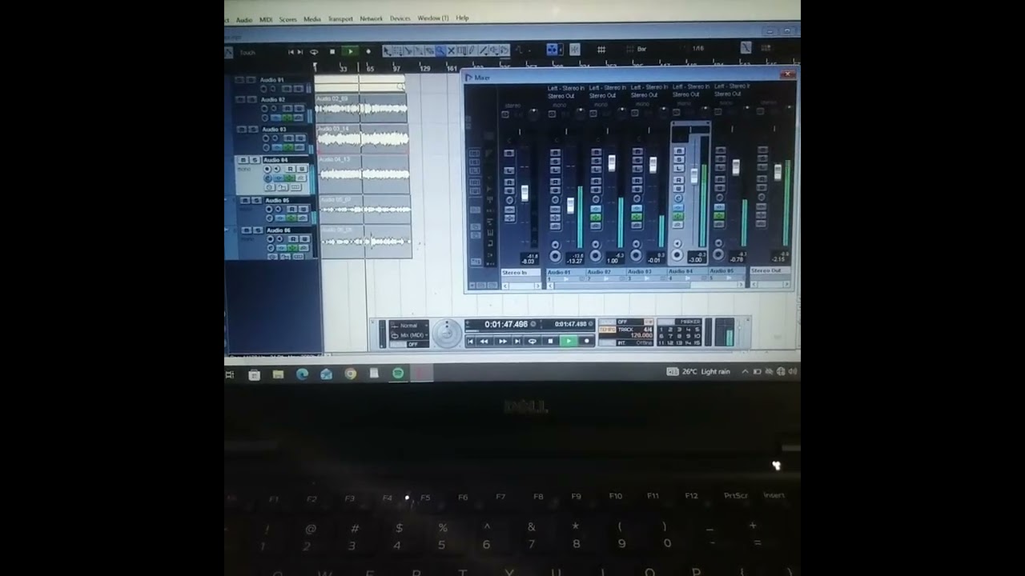Jump to marker 5 in transport
This screenshot has height=576, width=1025.
697,330
